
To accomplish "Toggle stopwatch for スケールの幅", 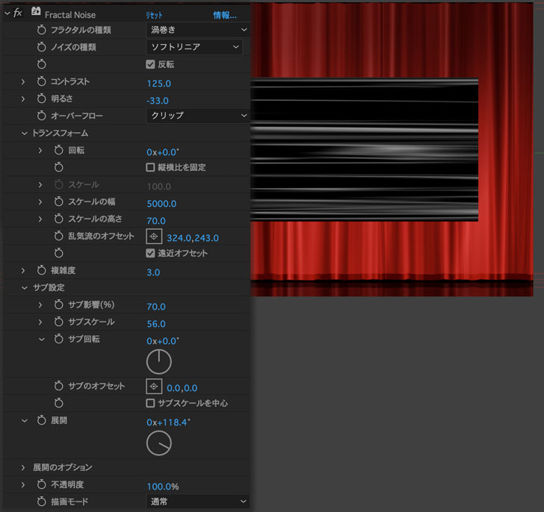I will pos(59,202).
